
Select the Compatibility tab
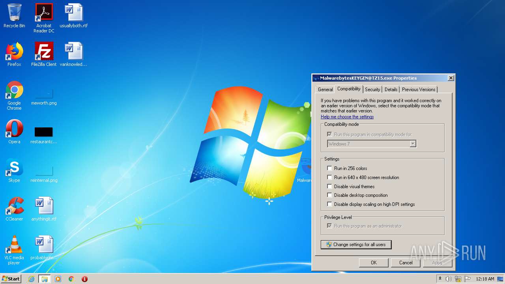(349, 89)
